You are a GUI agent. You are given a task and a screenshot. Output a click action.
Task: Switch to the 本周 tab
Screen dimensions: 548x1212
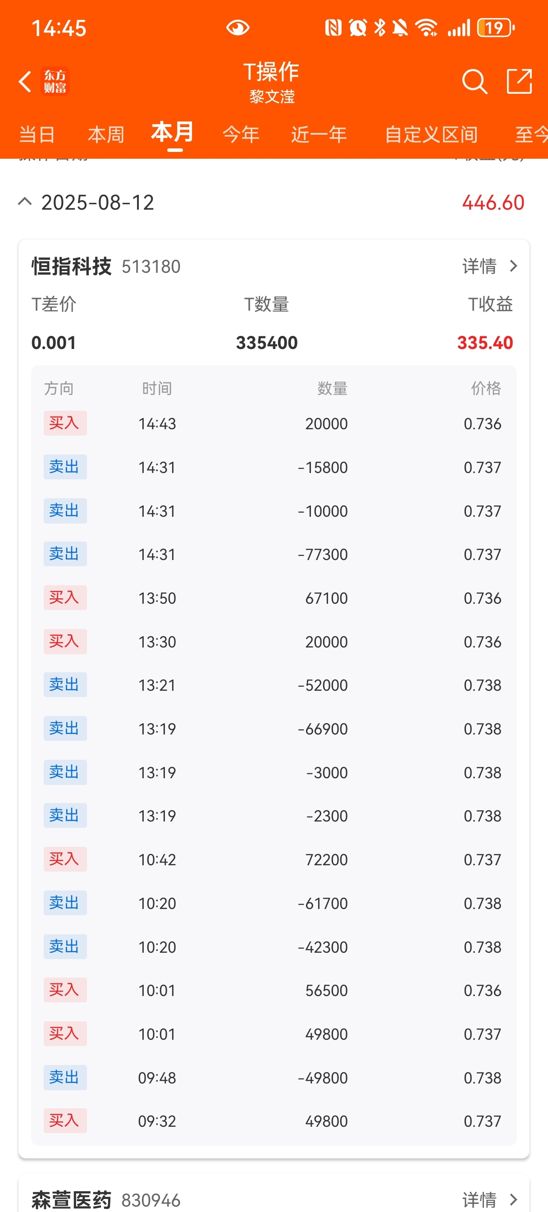coord(106,134)
